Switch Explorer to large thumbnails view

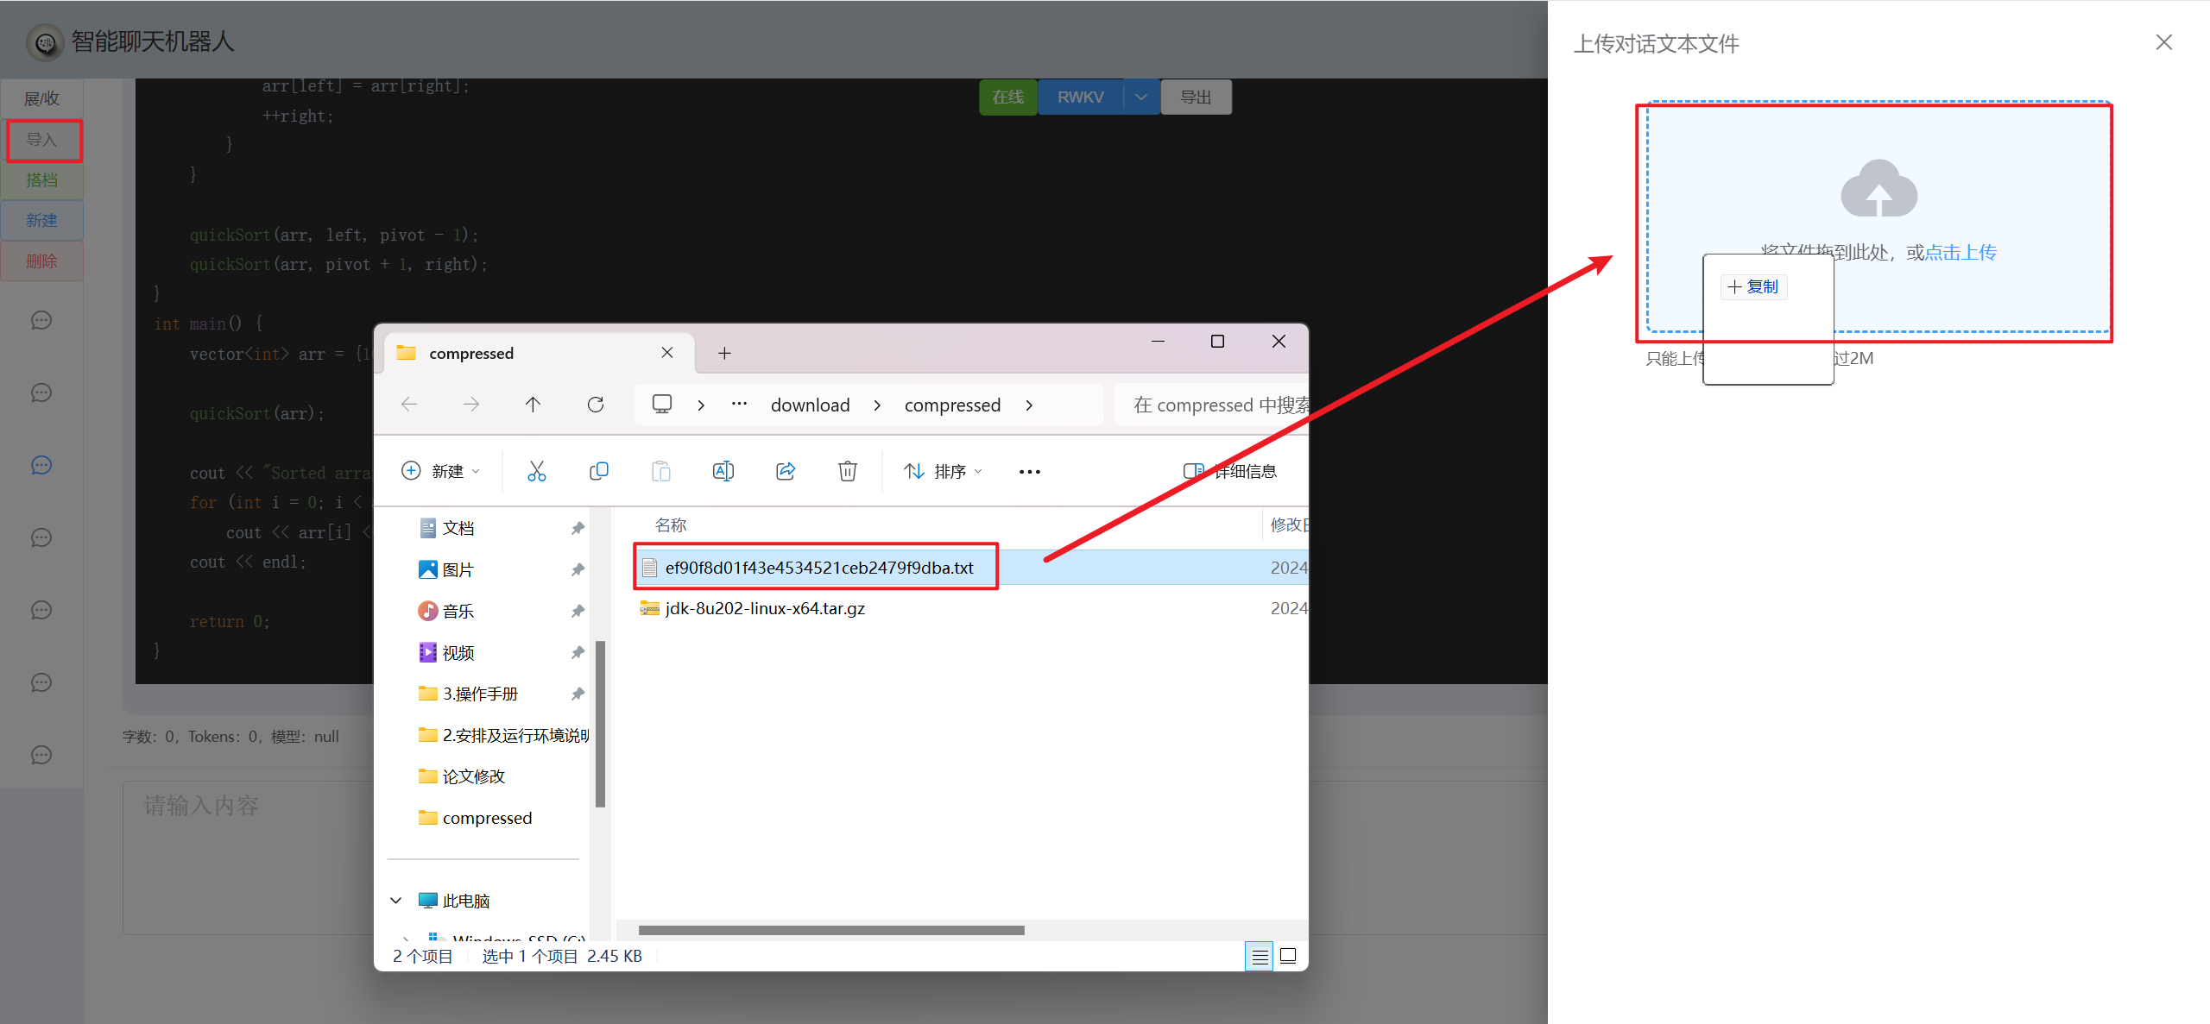(1288, 956)
